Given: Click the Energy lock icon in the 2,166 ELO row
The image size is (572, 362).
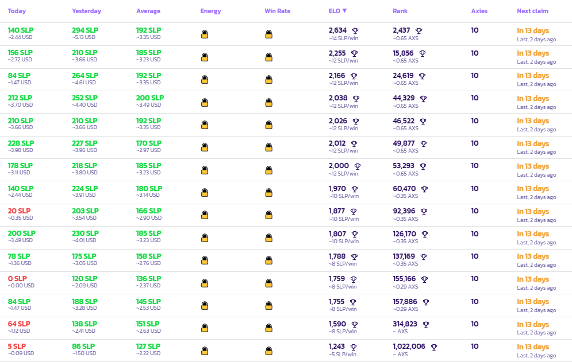Looking at the screenshot, I should click(x=205, y=79).
